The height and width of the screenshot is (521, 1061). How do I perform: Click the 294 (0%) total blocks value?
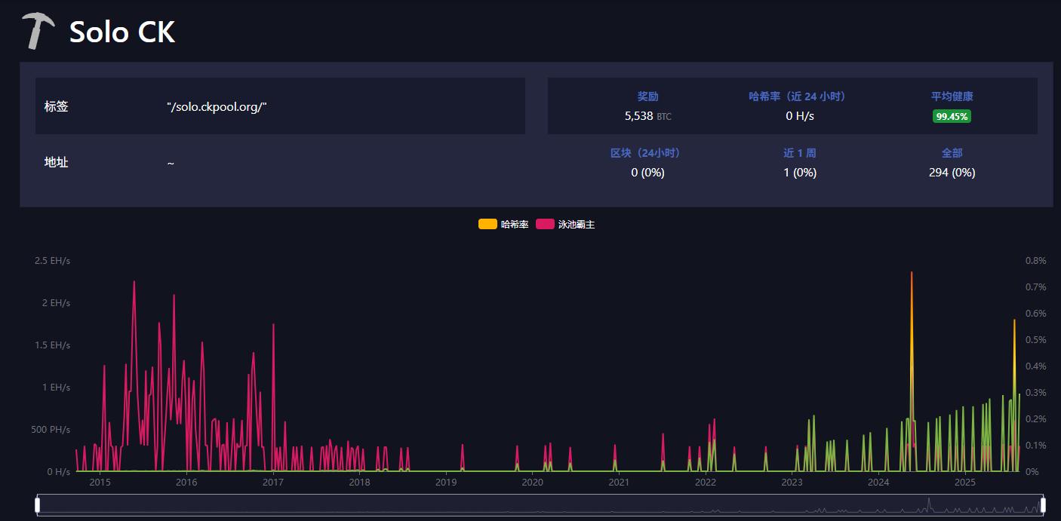pos(952,173)
